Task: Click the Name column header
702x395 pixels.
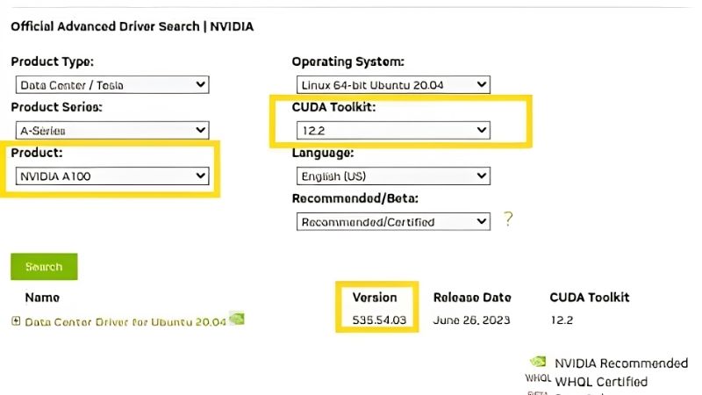Action: click(42, 298)
